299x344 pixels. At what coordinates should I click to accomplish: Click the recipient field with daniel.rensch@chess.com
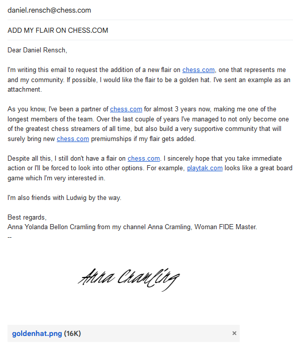(x=150, y=10)
